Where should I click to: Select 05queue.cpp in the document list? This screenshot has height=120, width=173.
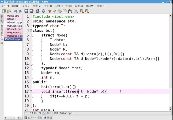pyautogui.click(x=13, y=36)
